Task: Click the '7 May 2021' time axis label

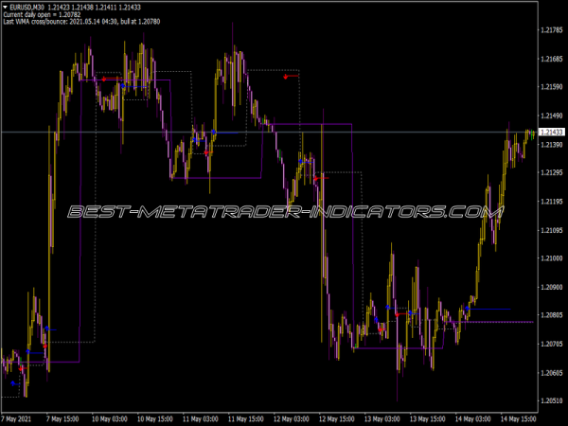Action: coord(20,417)
